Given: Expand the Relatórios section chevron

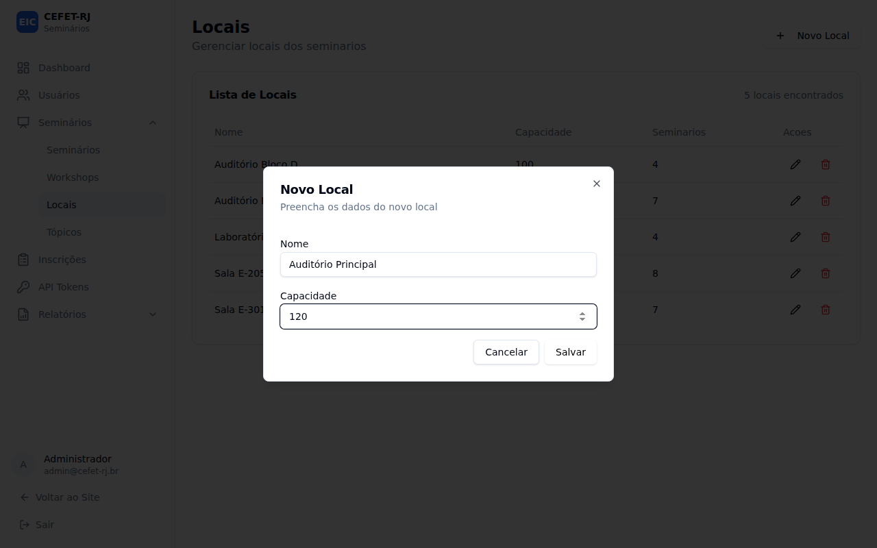Looking at the screenshot, I should point(153,314).
